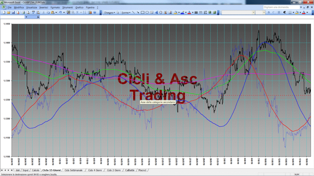Screen dimensions: 314x176
Task: Click the Euro currency format icon
Action: pos(285,13)
